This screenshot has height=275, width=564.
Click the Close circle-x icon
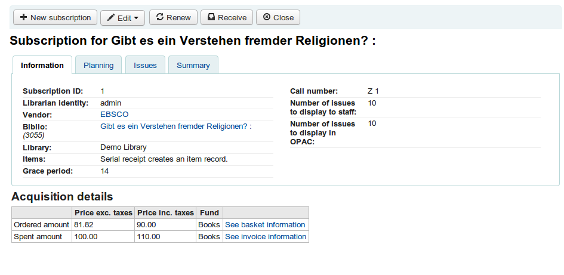[x=266, y=17]
